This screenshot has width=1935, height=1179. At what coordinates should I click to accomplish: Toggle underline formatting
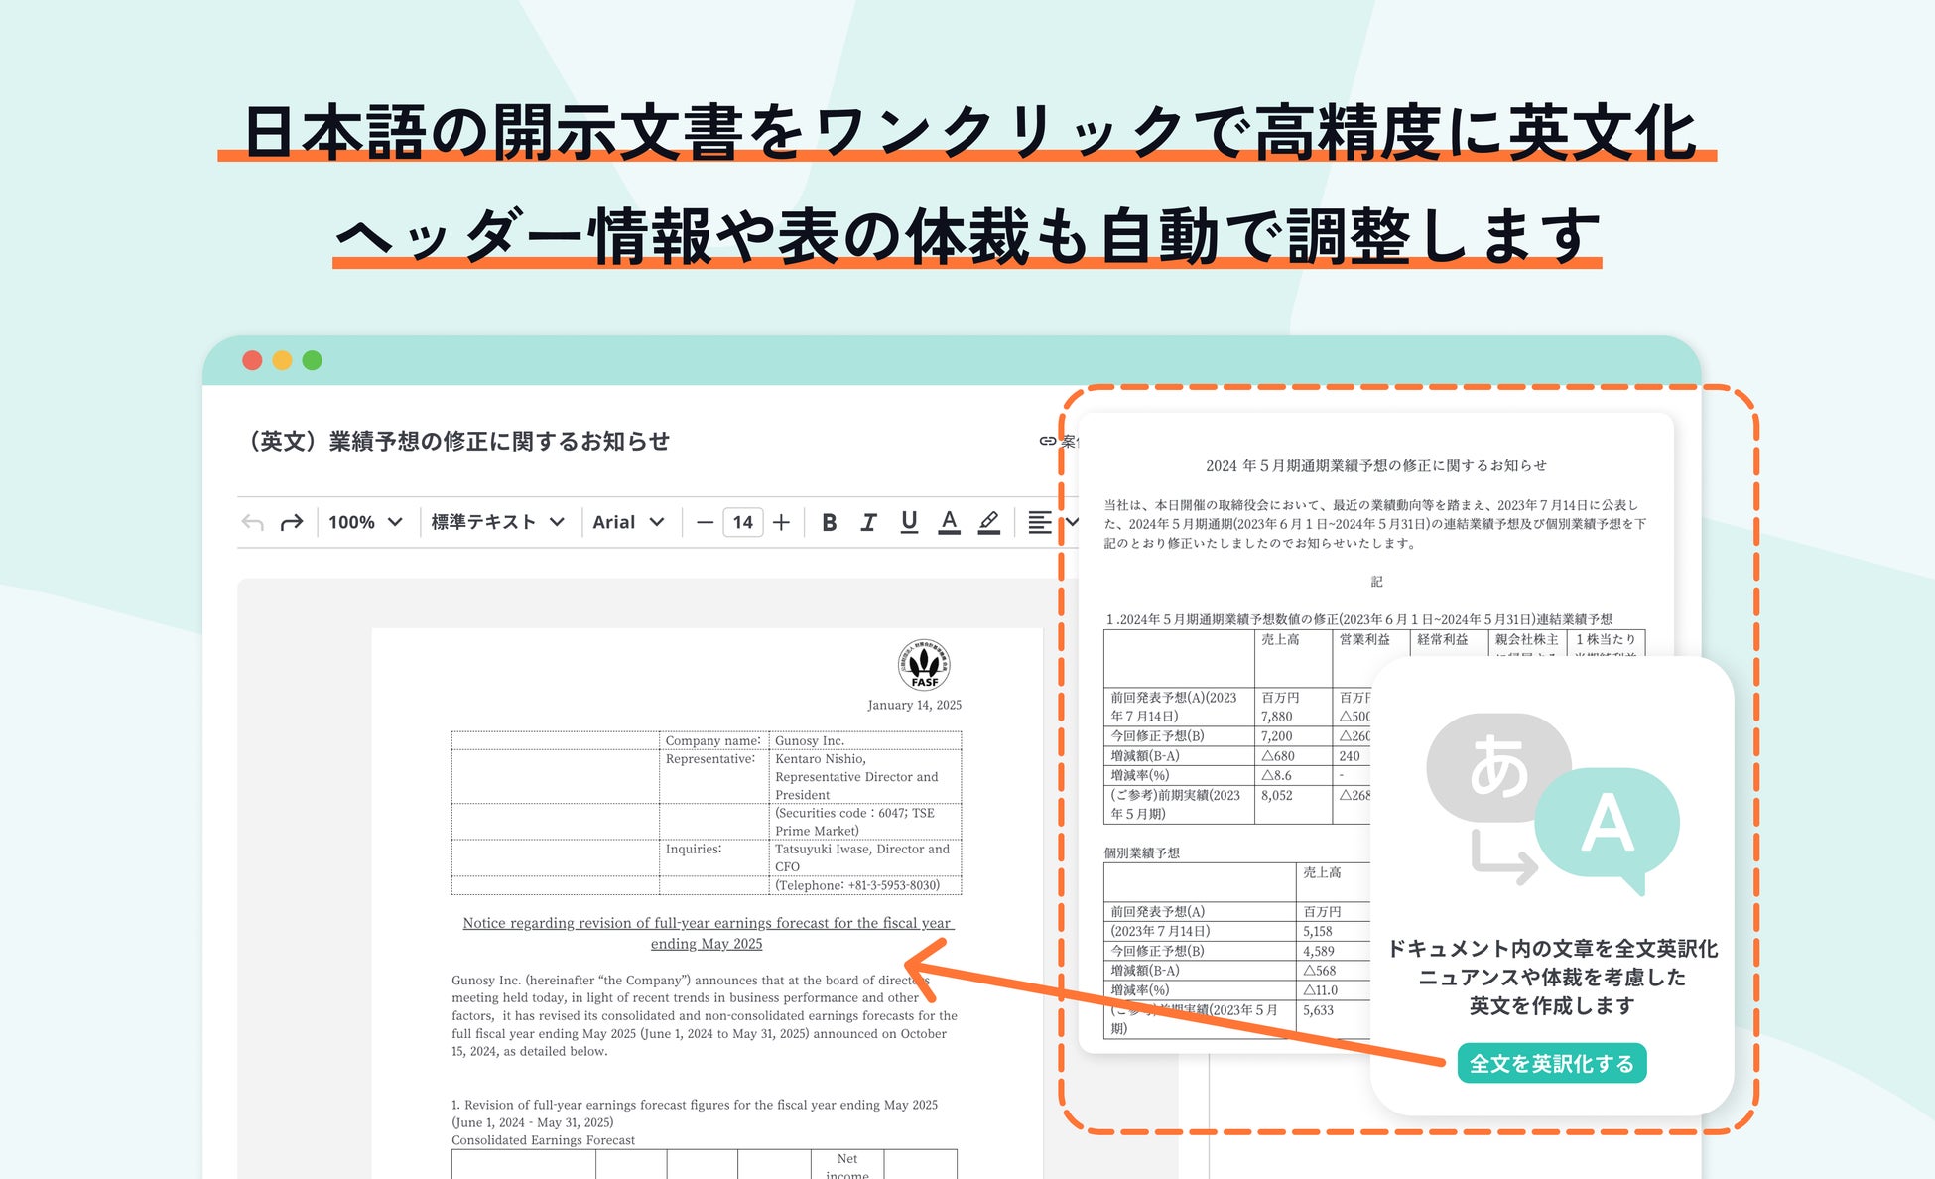pyautogui.click(x=909, y=522)
